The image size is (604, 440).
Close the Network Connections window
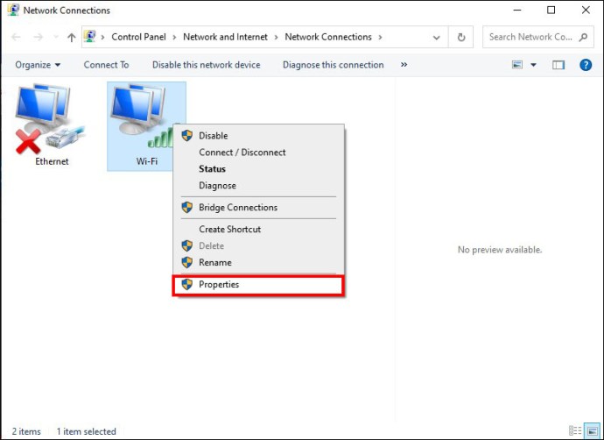point(586,10)
